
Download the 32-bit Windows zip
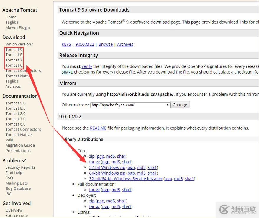click(107, 167)
